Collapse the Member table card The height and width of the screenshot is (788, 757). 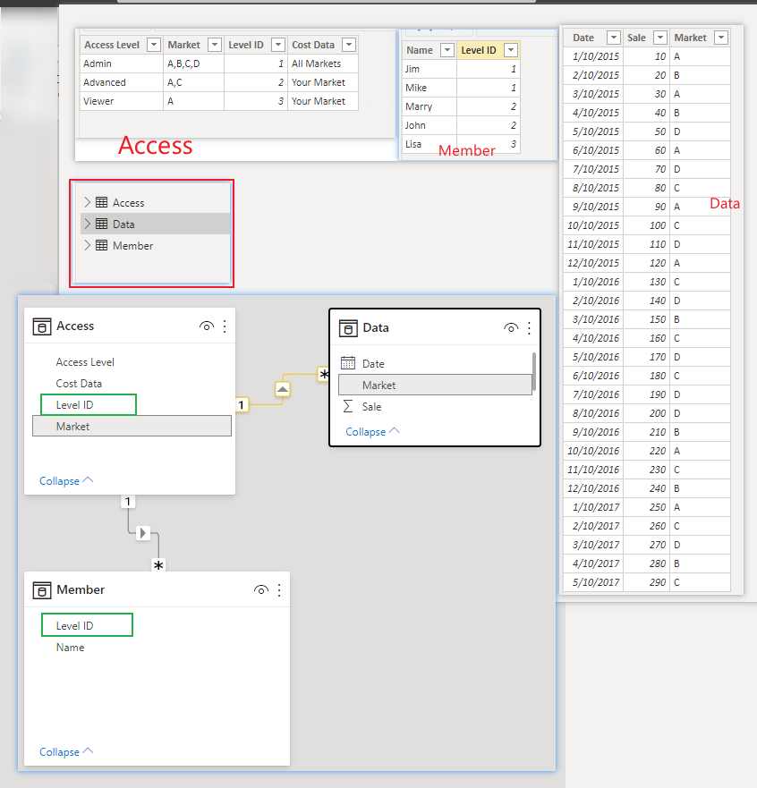tap(66, 752)
